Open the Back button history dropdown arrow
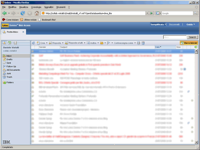 pyautogui.click(x=9, y=13)
